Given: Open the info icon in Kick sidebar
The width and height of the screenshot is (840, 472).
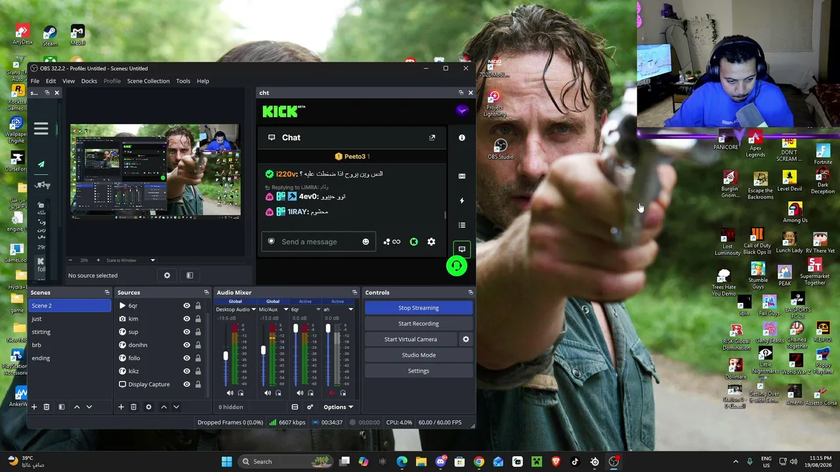Looking at the screenshot, I should (462, 138).
